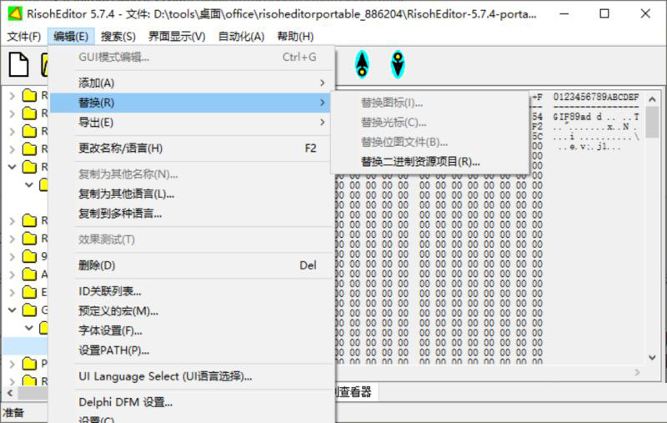Click the hex view scrollbar up arrow
The height and width of the screenshot is (423, 667).
click(652, 99)
